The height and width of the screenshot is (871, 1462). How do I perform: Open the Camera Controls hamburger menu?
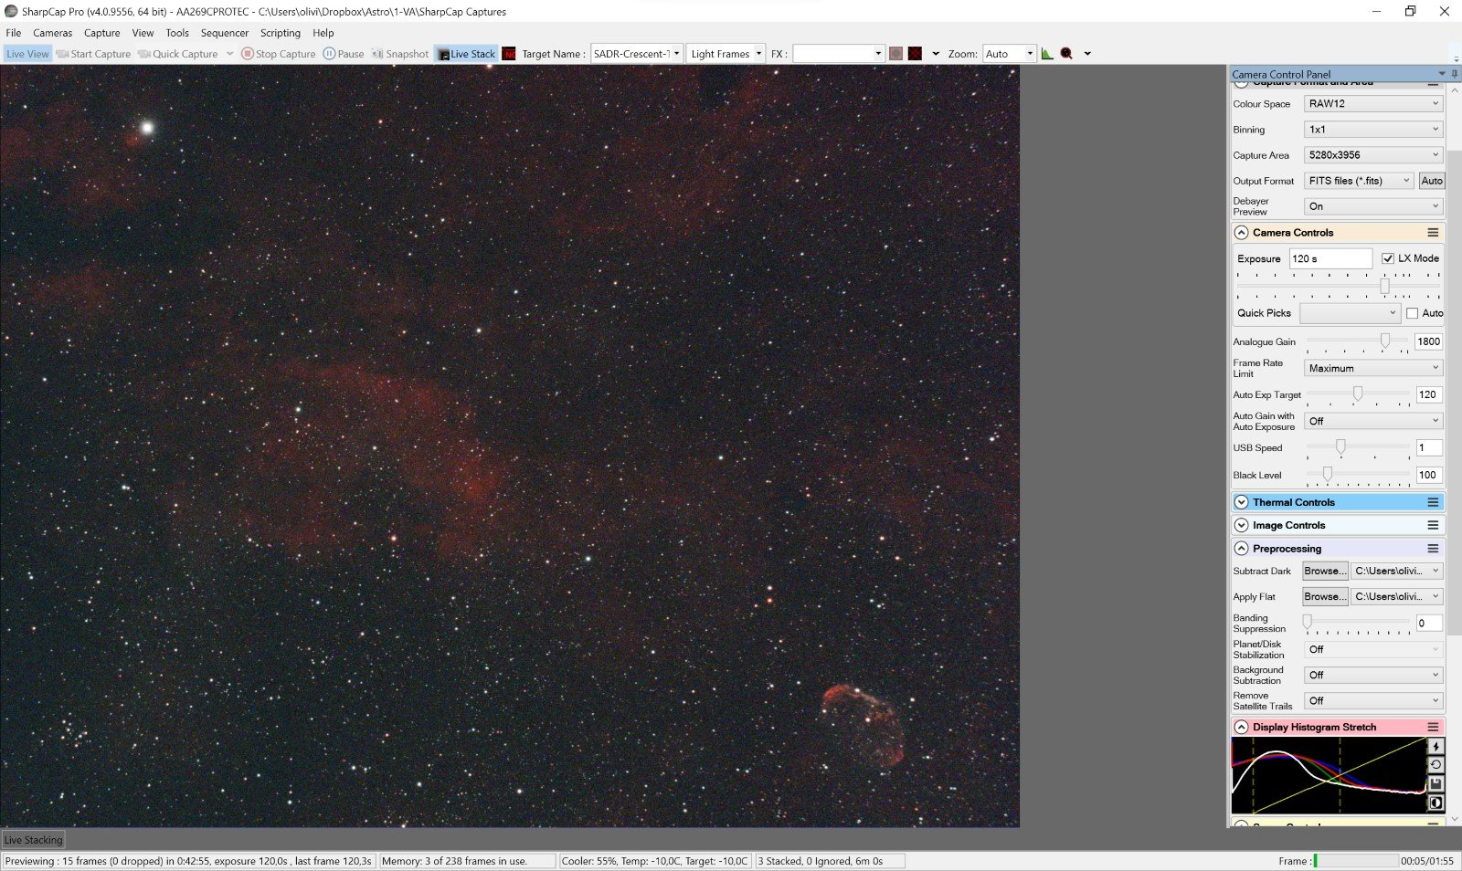(1433, 233)
